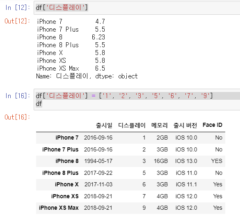Click the iOS 11.0 version cell

186,173
